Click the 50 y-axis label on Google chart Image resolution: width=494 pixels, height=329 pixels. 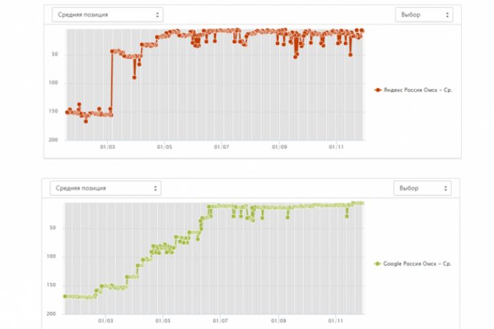(x=54, y=228)
